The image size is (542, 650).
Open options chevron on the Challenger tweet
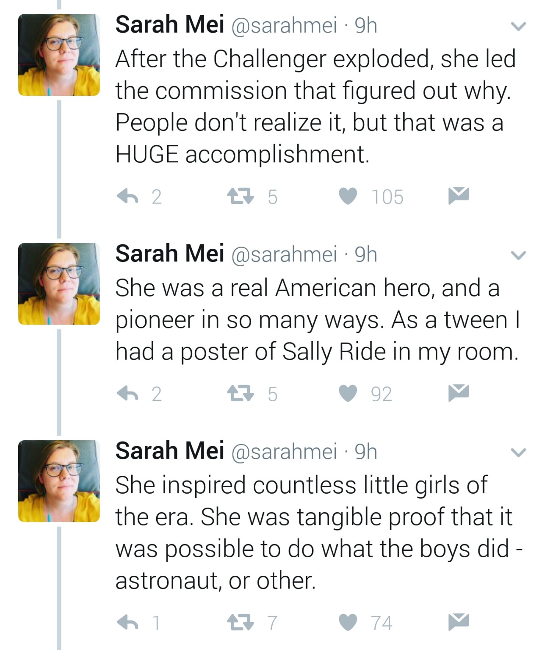click(518, 26)
